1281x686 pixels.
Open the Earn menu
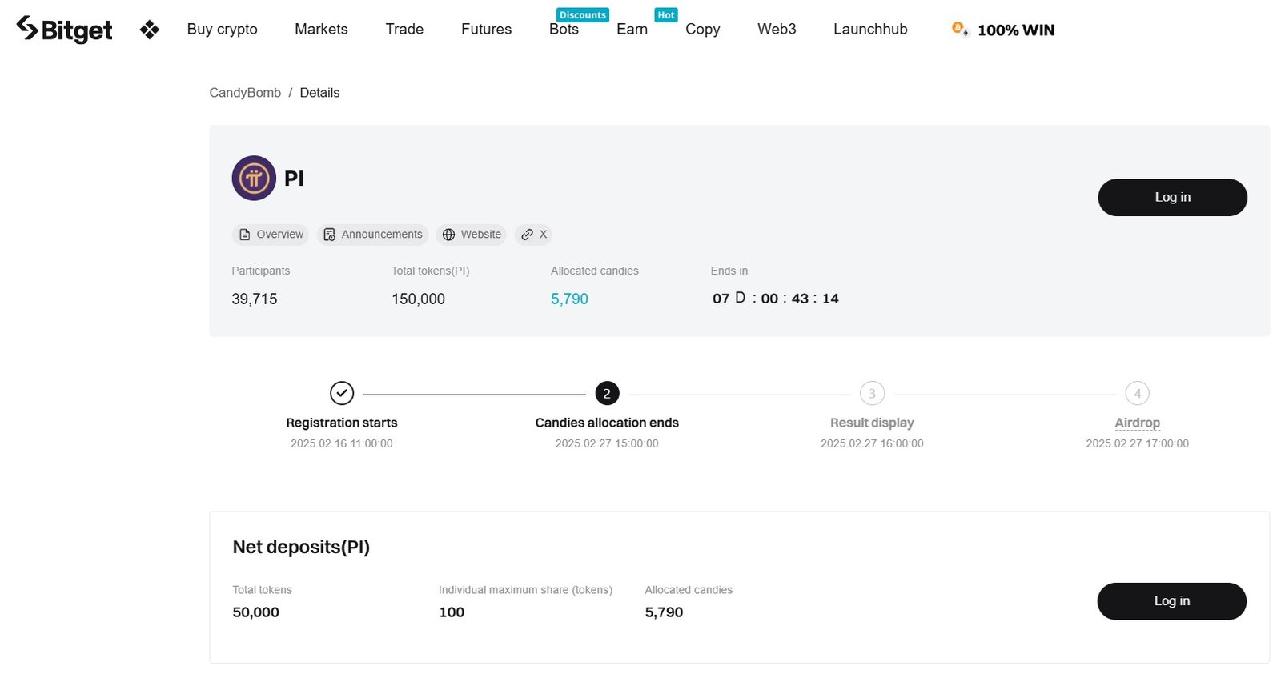coord(632,30)
